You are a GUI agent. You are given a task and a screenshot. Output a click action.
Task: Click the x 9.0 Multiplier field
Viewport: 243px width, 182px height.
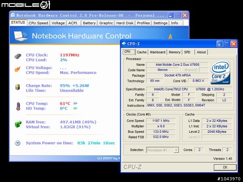click(161, 126)
